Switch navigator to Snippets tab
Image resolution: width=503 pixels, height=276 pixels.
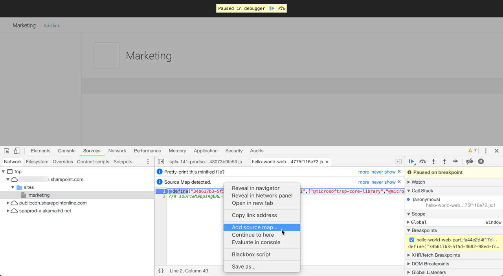(x=123, y=162)
